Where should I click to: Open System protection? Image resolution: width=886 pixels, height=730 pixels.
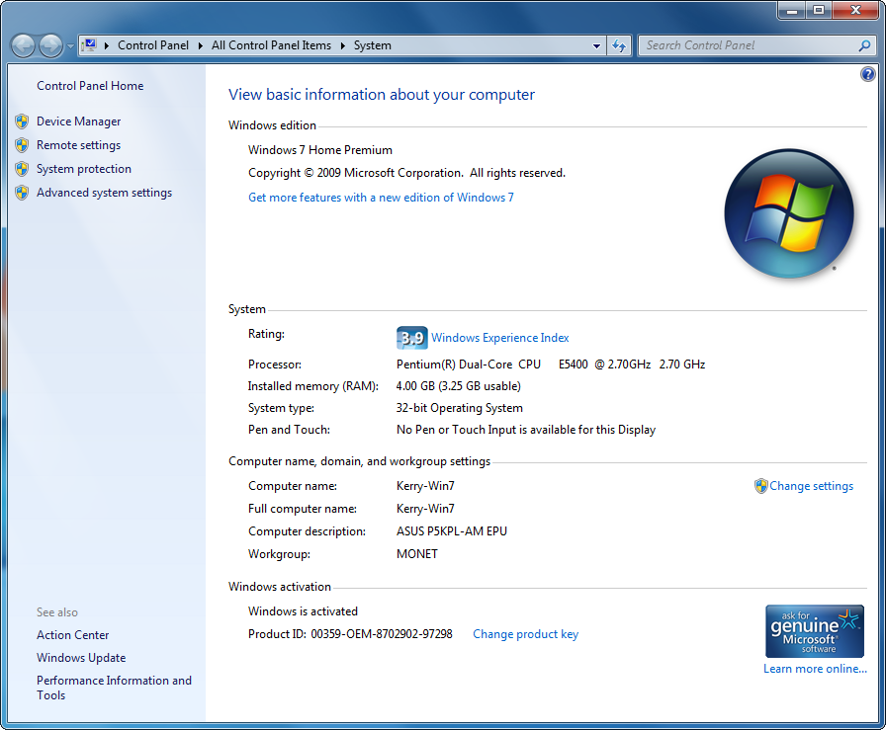coord(84,169)
